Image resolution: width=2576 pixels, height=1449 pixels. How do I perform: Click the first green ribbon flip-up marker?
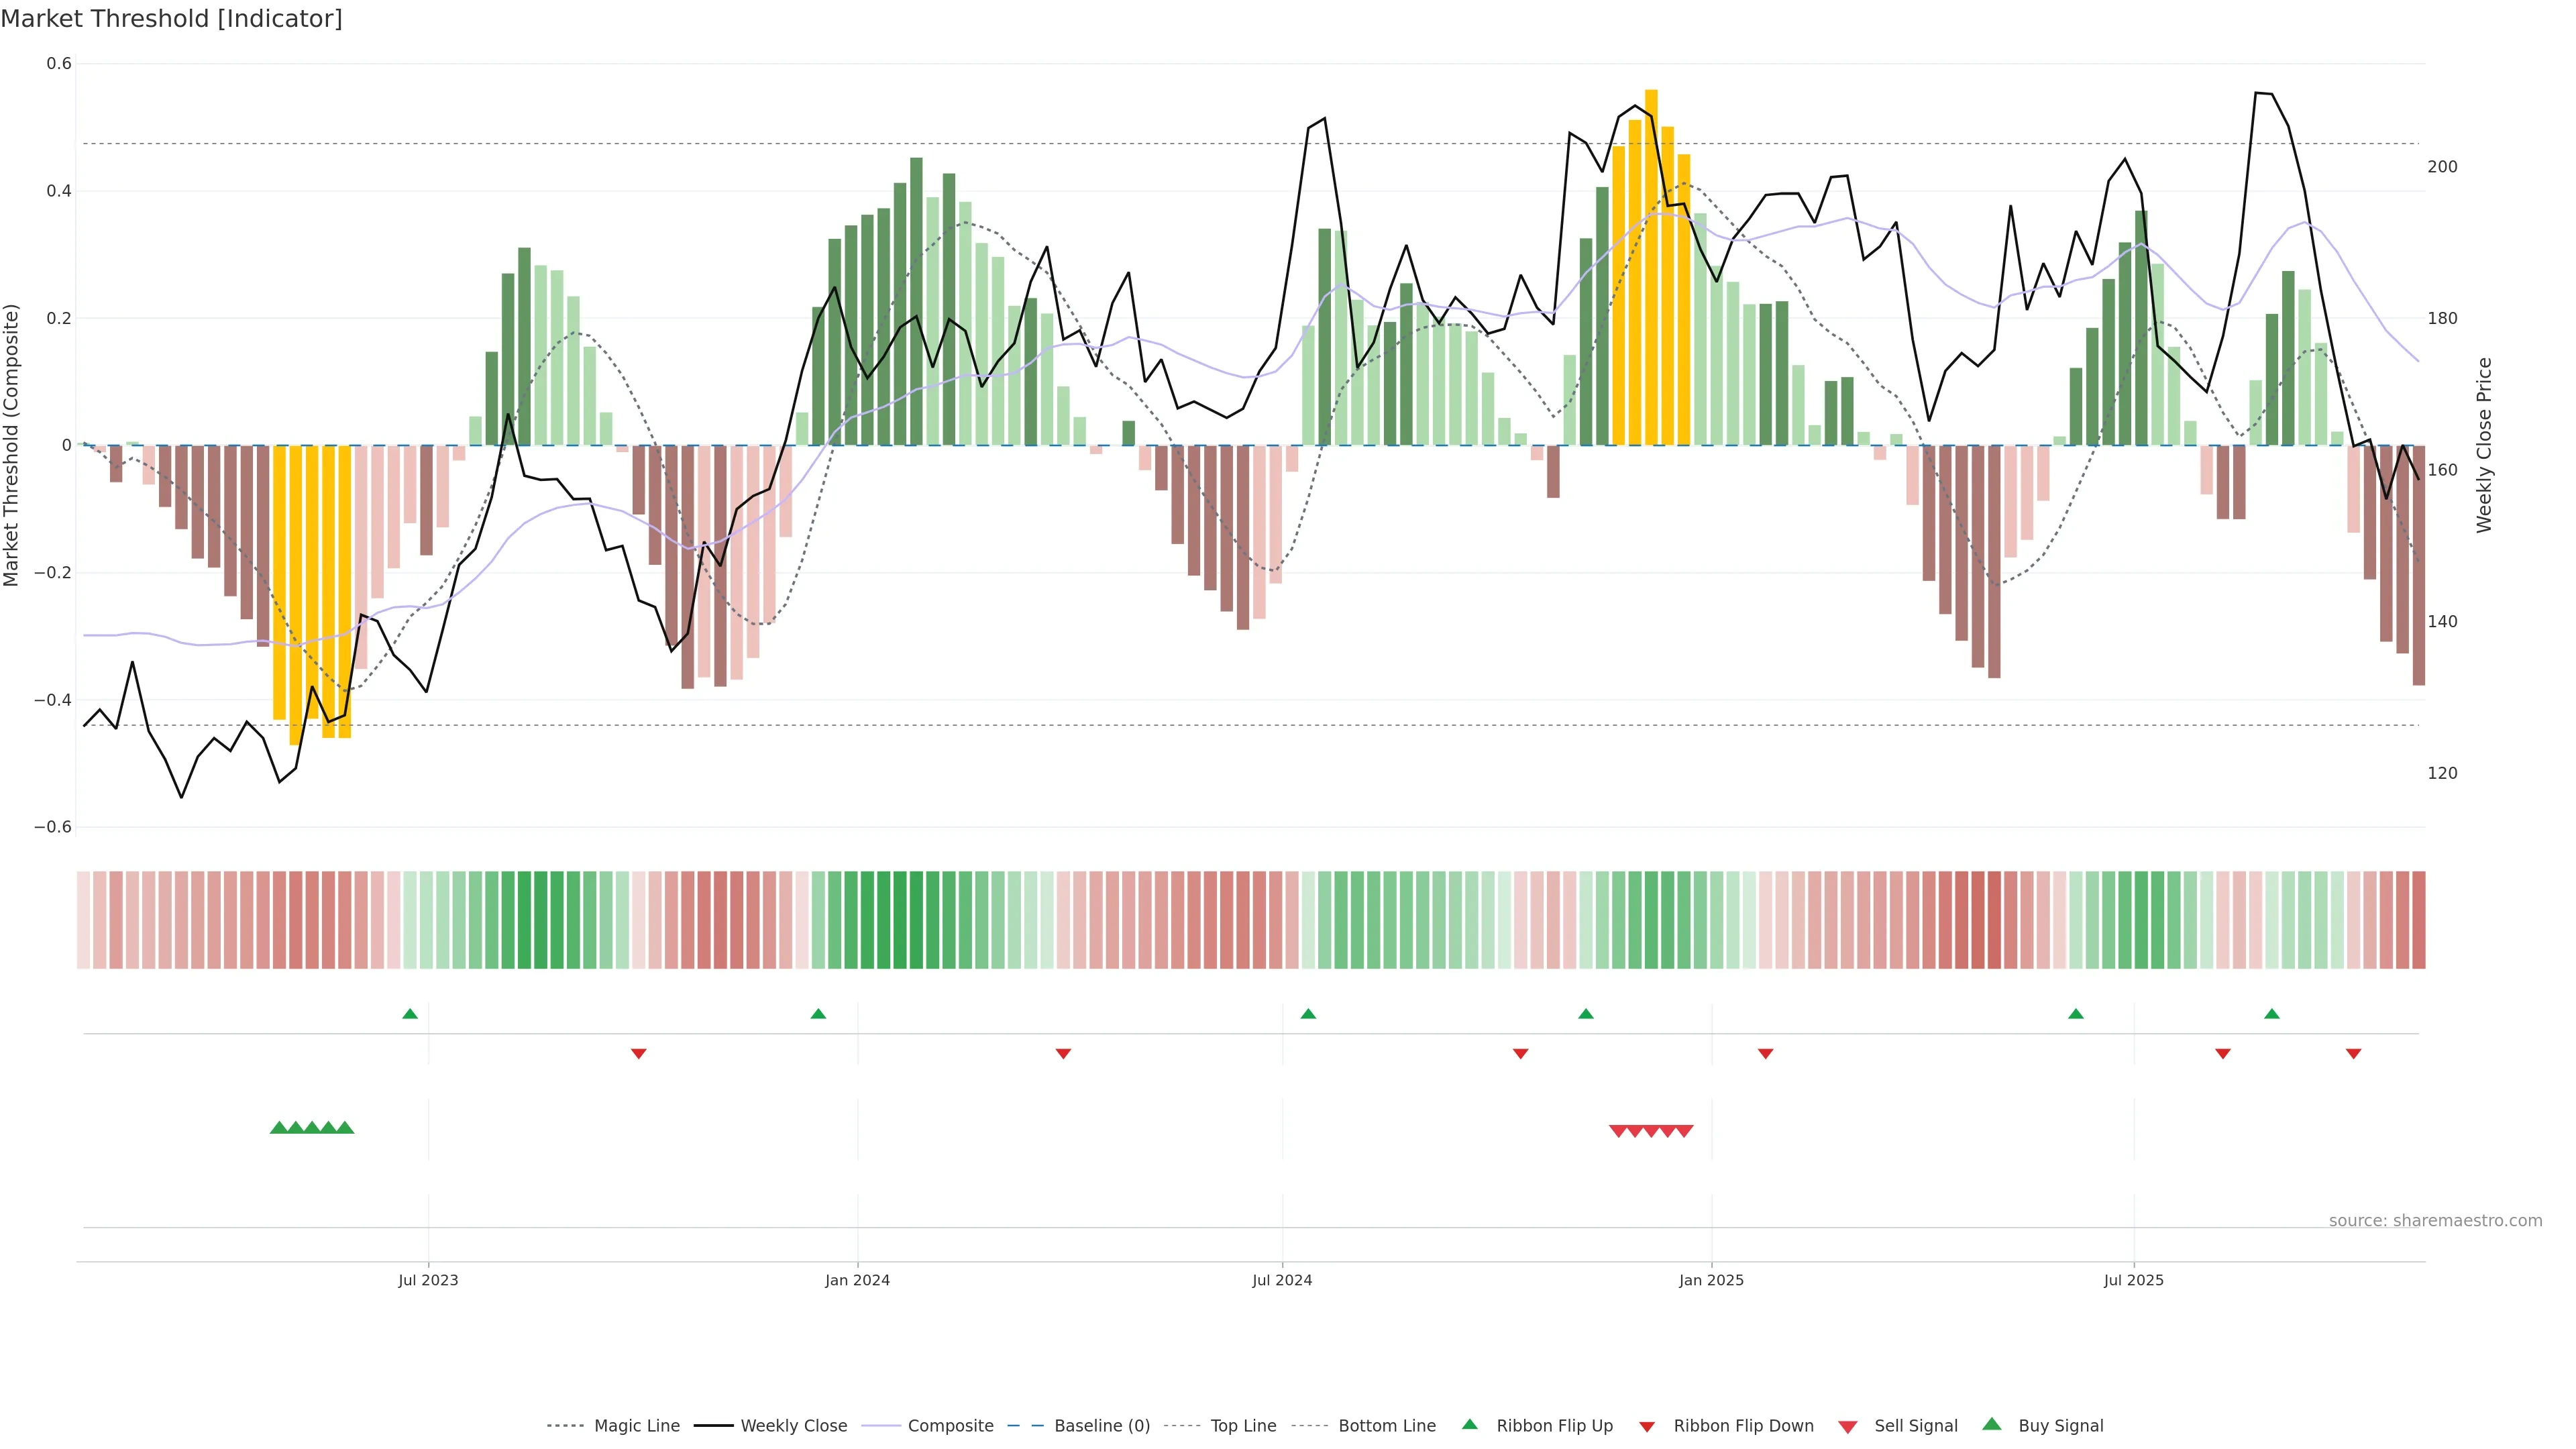pyautogui.click(x=410, y=1014)
